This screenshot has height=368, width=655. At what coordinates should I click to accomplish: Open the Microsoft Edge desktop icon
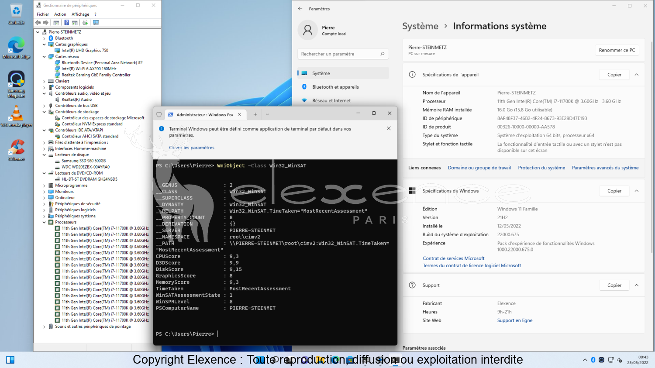(x=16, y=48)
